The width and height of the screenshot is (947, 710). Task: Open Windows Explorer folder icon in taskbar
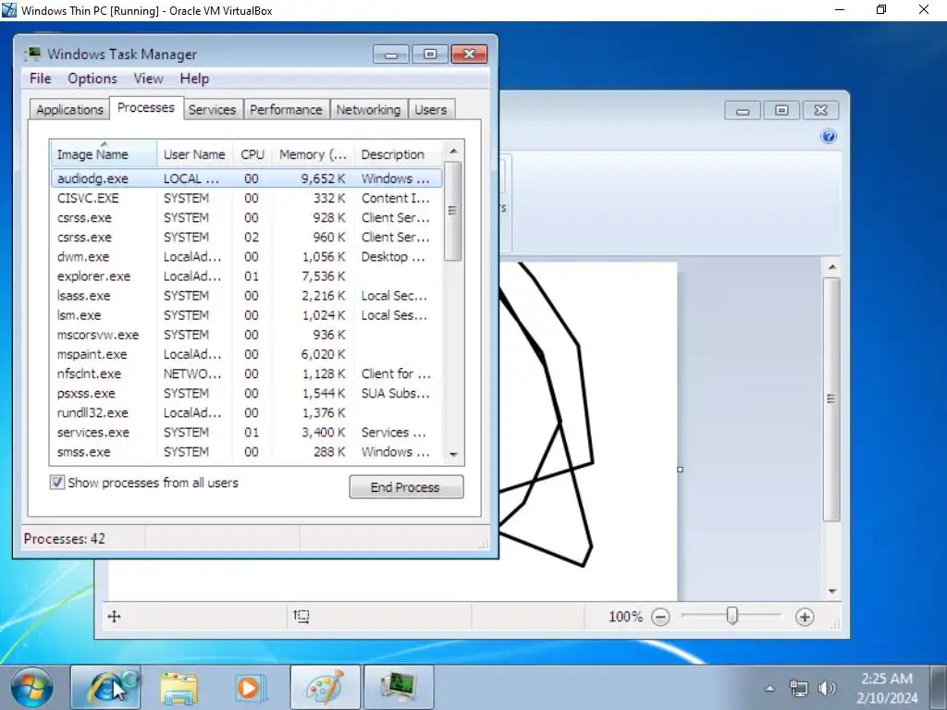pyautogui.click(x=178, y=688)
